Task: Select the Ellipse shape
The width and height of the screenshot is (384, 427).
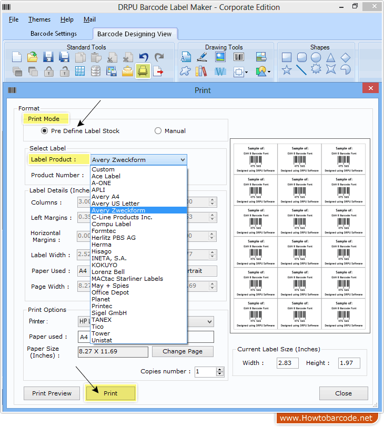Action: [x=316, y=57]
